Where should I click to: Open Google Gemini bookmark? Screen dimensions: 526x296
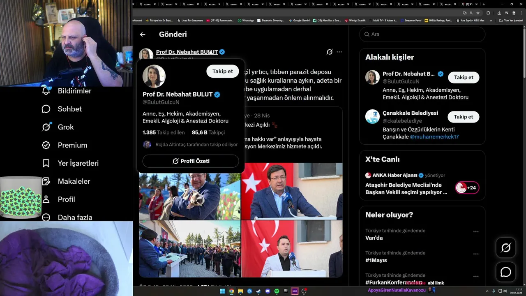pyautogui.click(x=299, y=20)
